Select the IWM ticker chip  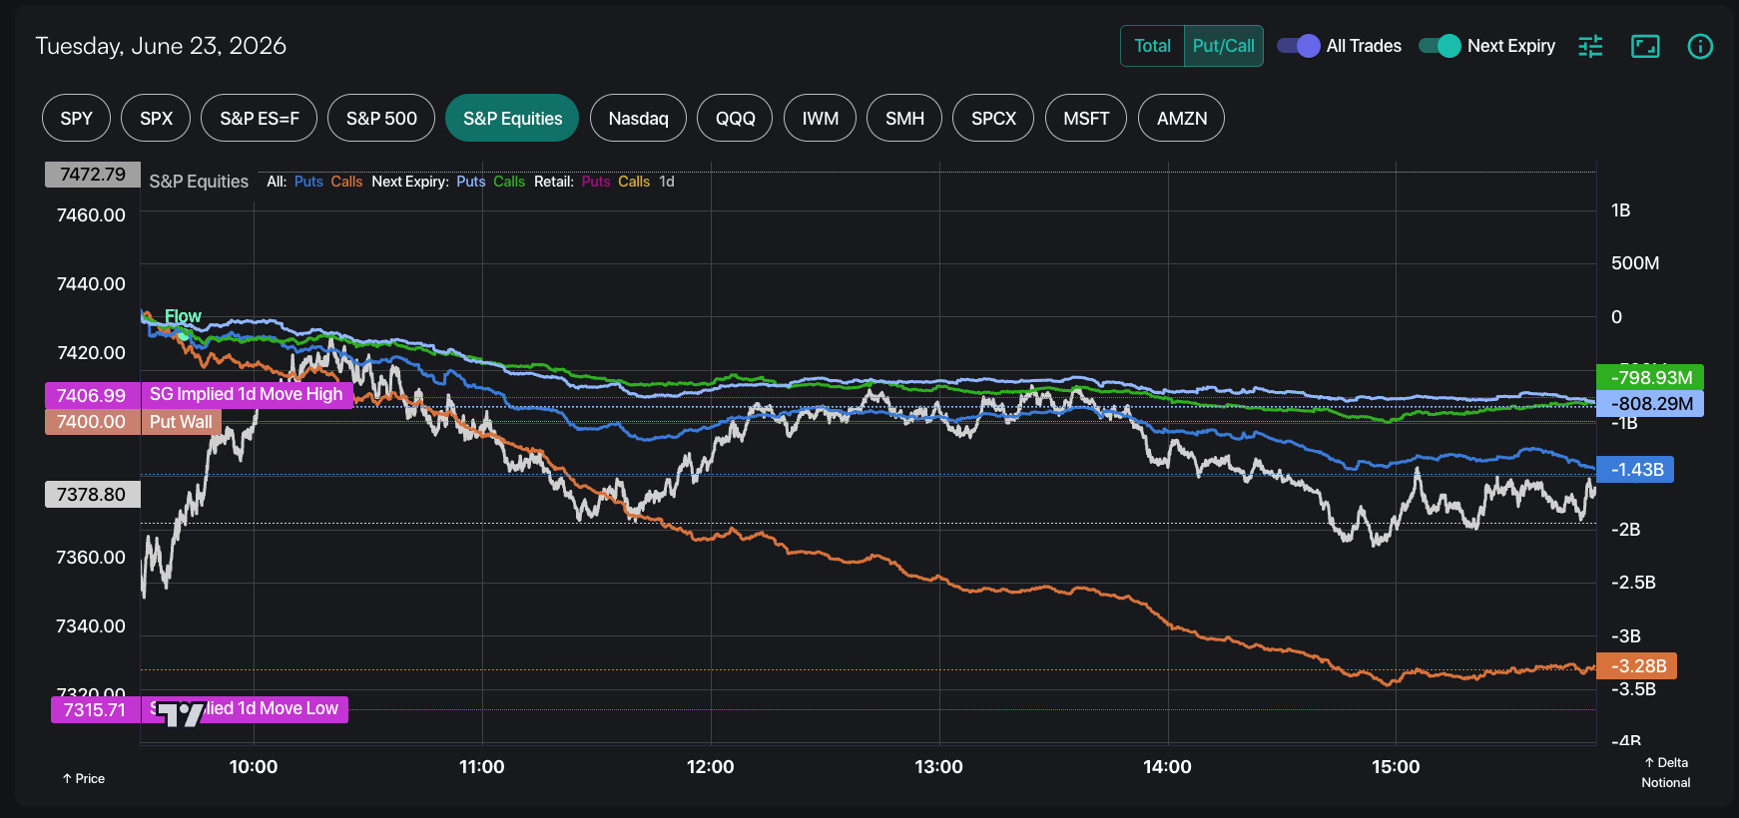821,118
